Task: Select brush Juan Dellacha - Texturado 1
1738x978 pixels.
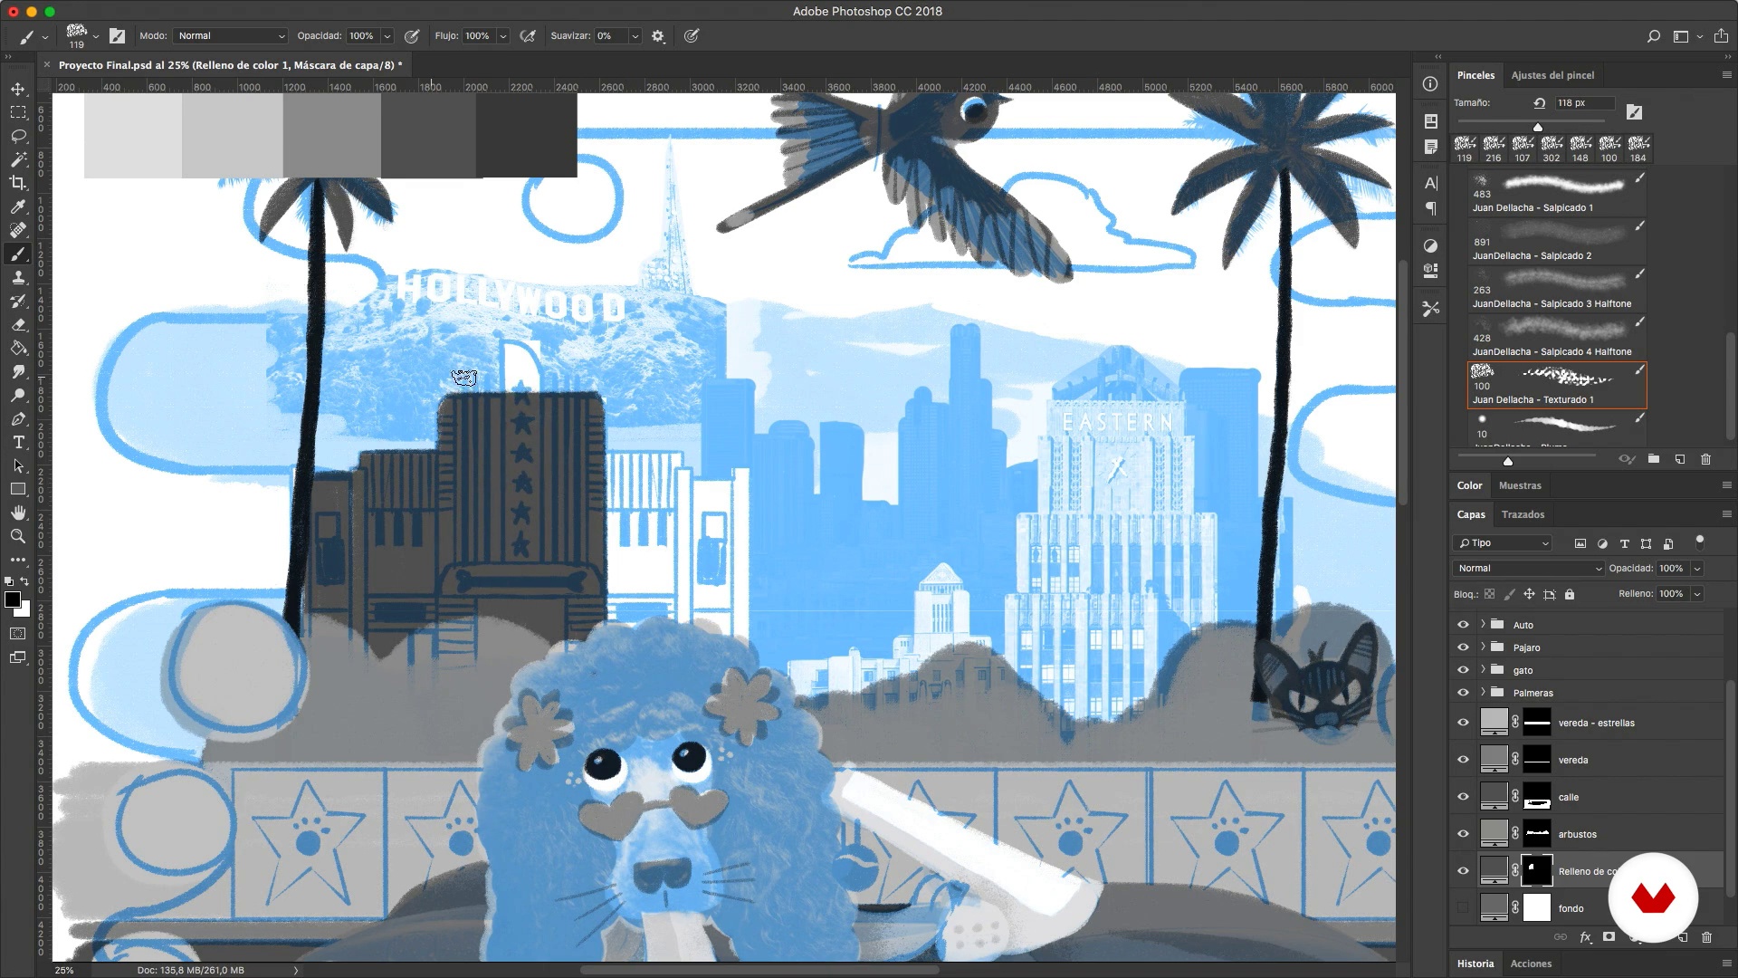Action: (x=1557, y=386)
